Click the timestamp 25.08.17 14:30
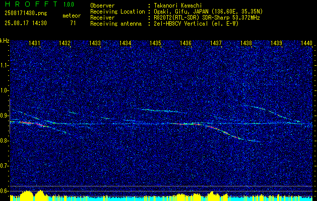317x201 pixels. [x=26, y=23]
